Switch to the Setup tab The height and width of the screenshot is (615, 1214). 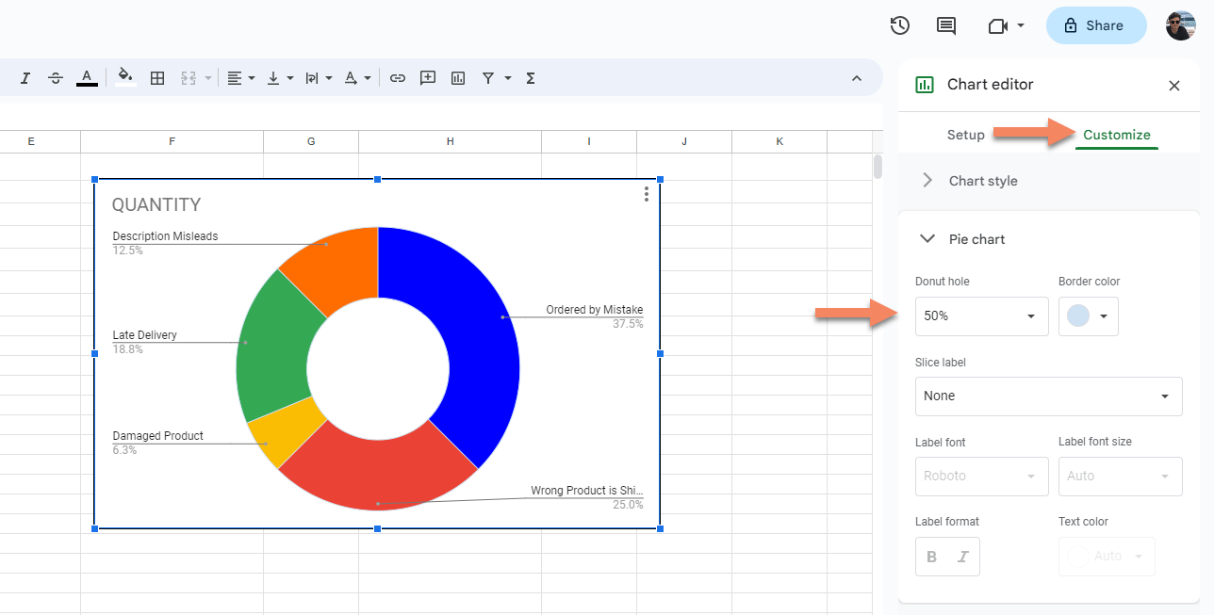point(965,135)
